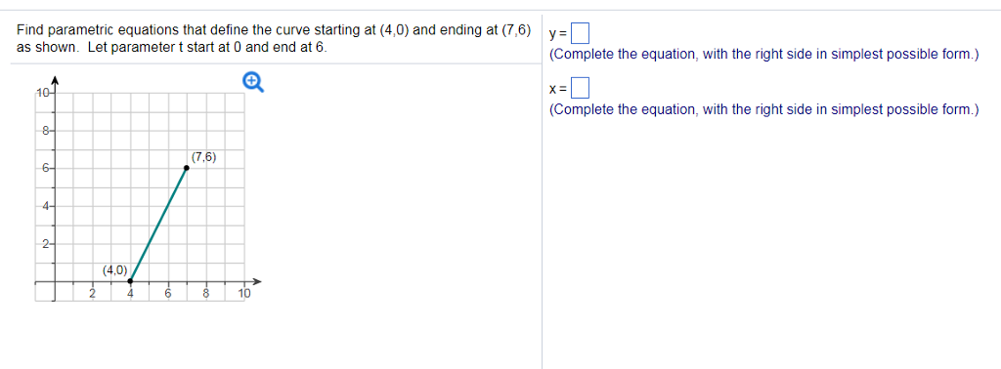Click the vertical divider between the panels
The image size is (1001, 369).
point(542,191)
